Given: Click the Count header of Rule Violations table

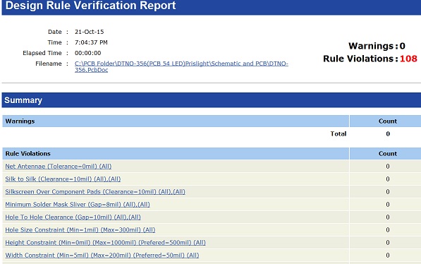Looking at the screenshot, I should click(x=388, y=153).
